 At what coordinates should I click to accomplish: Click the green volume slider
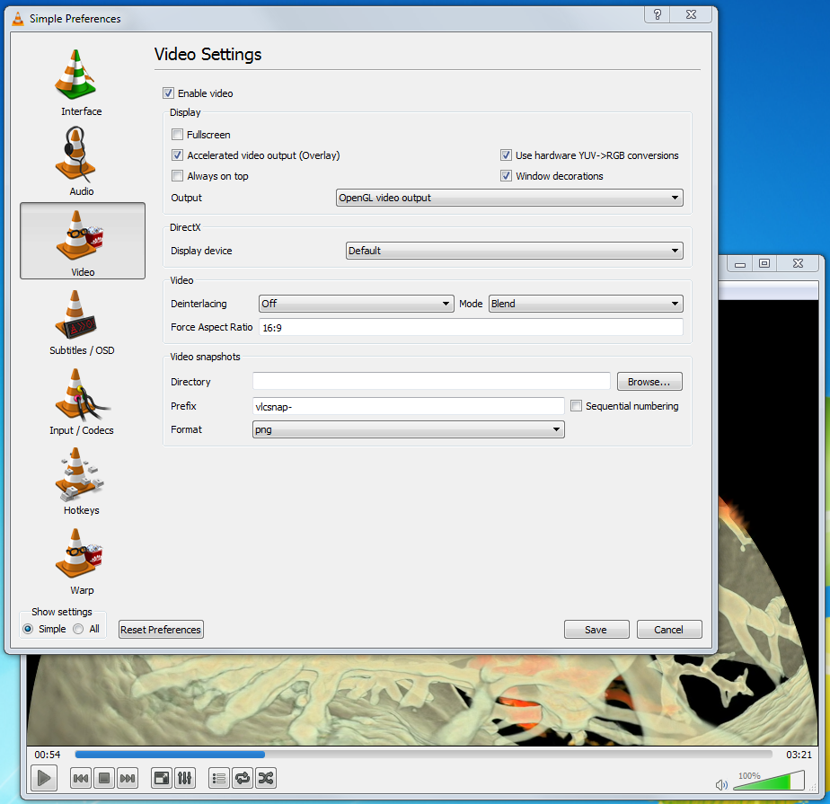click(769, 782)
